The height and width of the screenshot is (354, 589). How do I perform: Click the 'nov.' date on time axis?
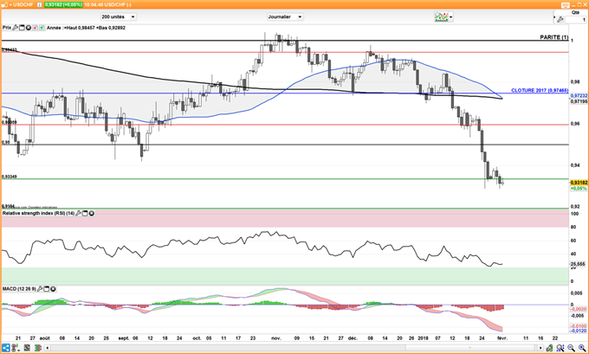click(276, 338)
